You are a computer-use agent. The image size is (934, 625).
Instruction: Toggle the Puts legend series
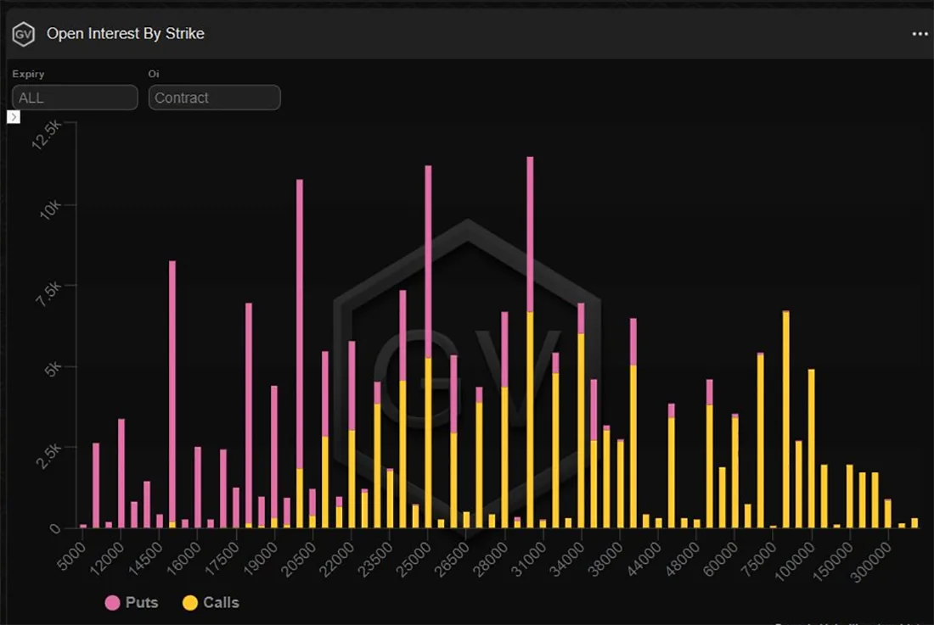click(132, 602)
